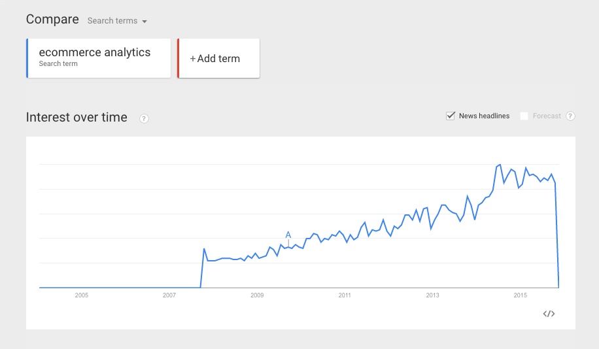This screenshot has height=349, width=599.
Task: Click the Interest over time heading
Action: [77, 118]
